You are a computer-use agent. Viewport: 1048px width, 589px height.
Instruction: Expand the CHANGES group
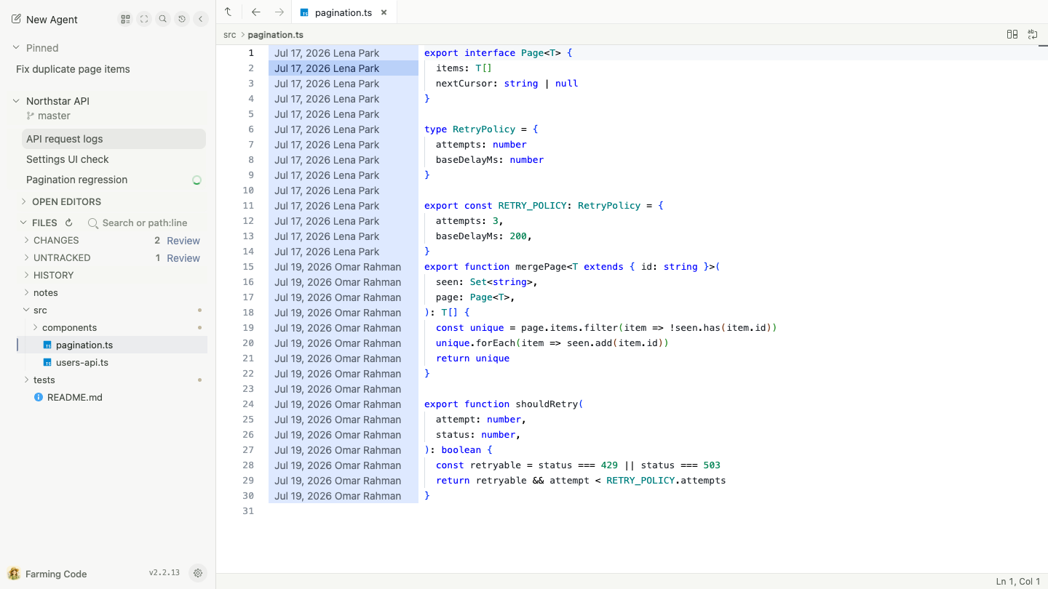click(x=27, y=240)
